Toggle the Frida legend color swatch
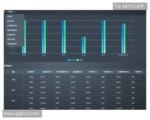The height and width of the screenshot is (120, 150). (x=69, y=60)
